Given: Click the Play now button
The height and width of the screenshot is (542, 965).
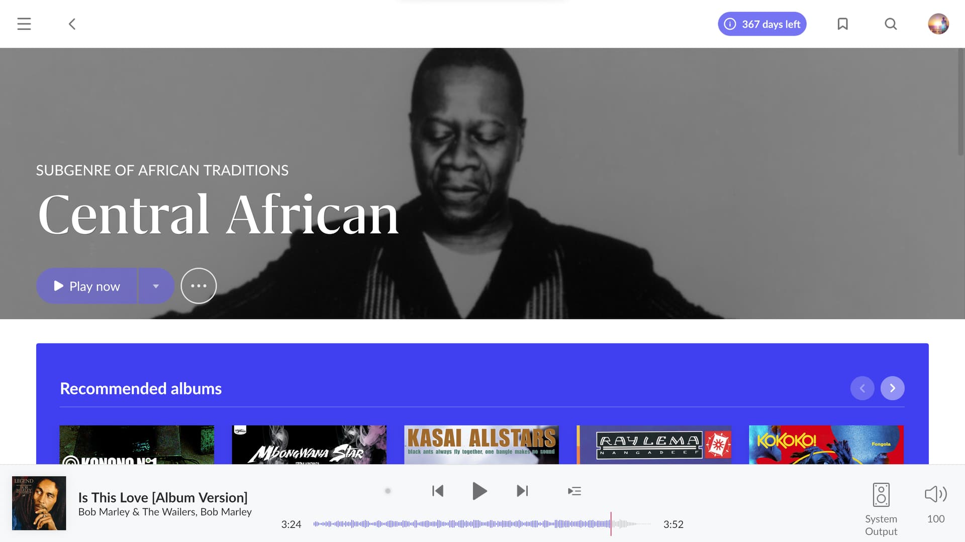Looking at the screenshot, I should click(x=86, y=286).
